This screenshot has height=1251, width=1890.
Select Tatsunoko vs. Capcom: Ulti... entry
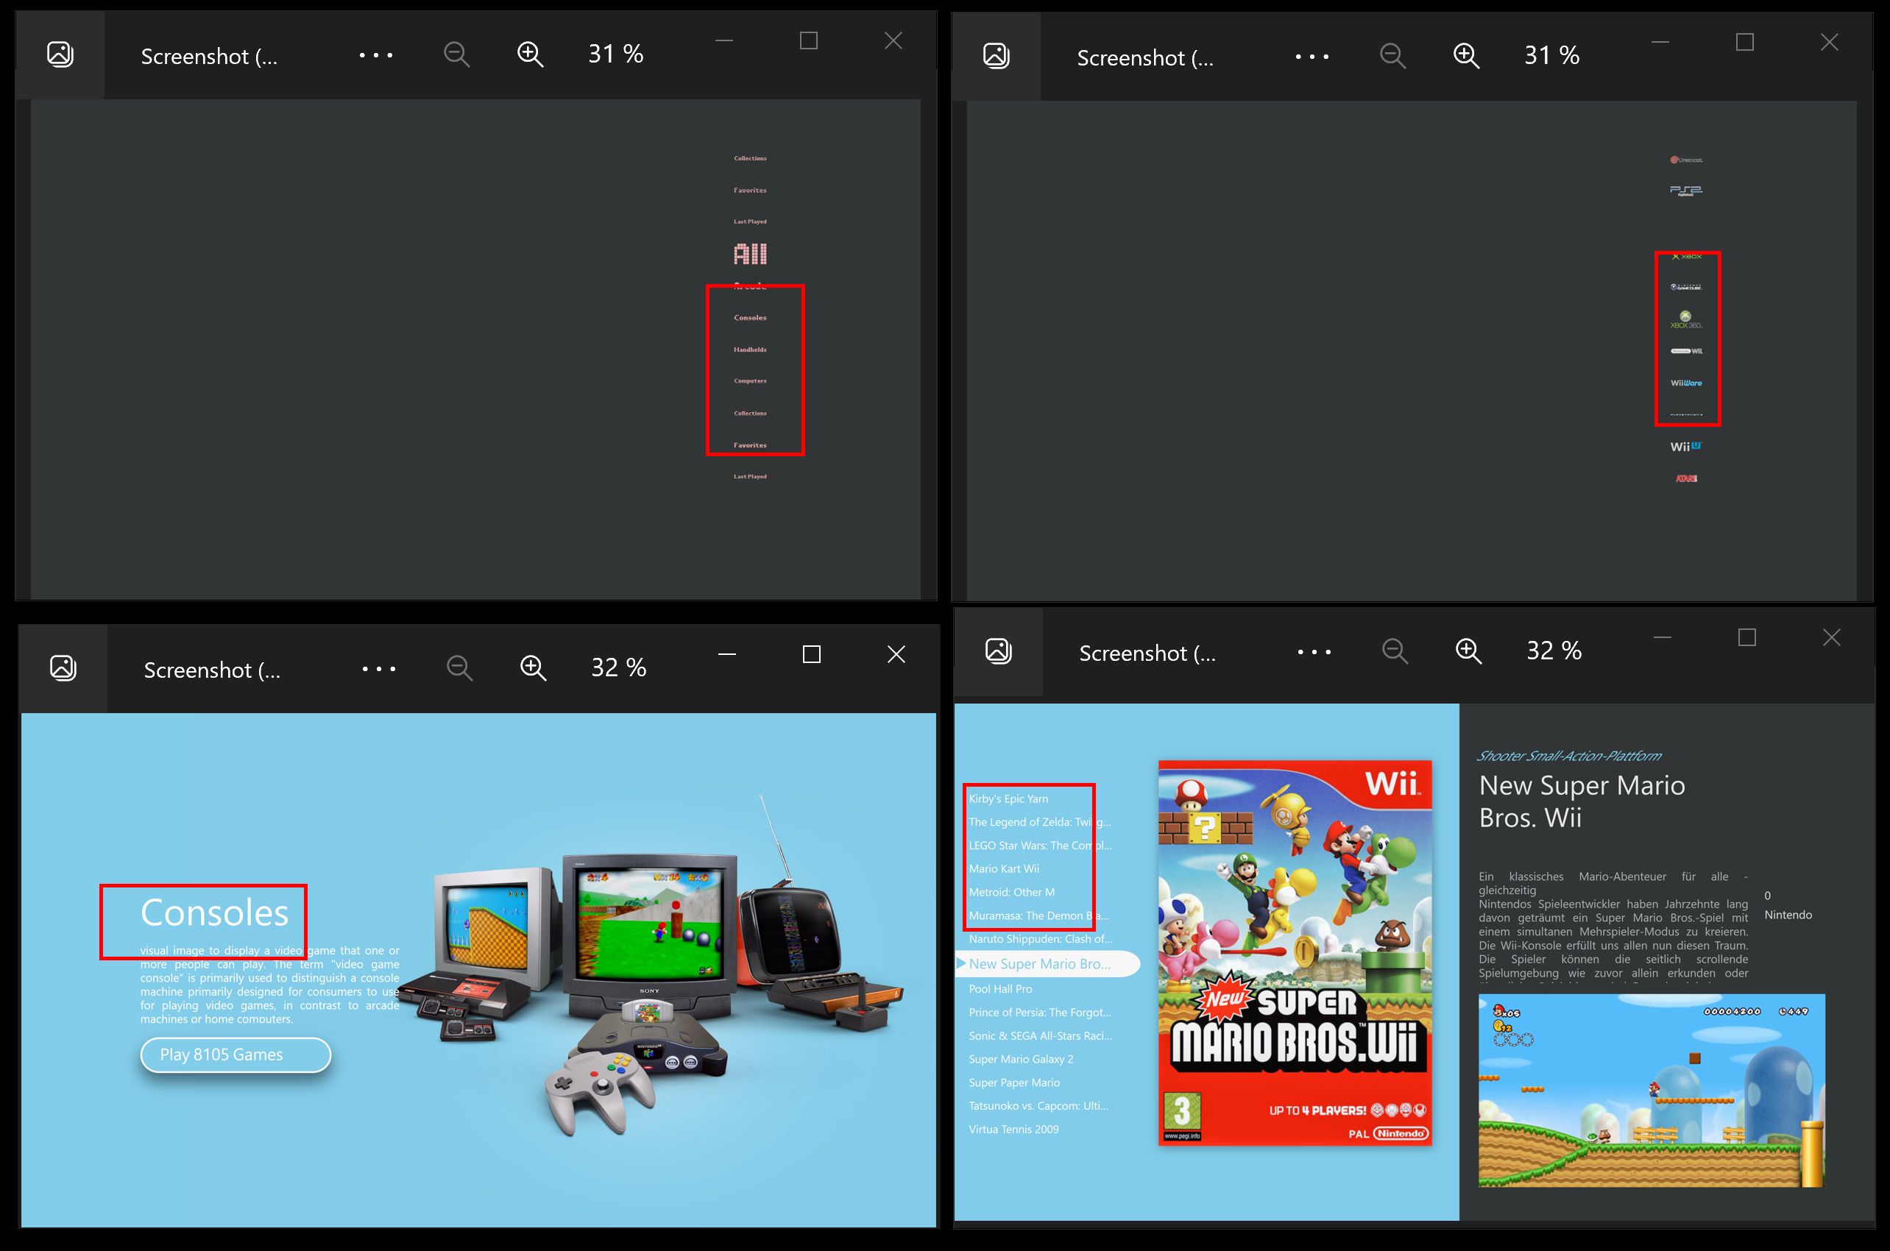[1038, 1106]
